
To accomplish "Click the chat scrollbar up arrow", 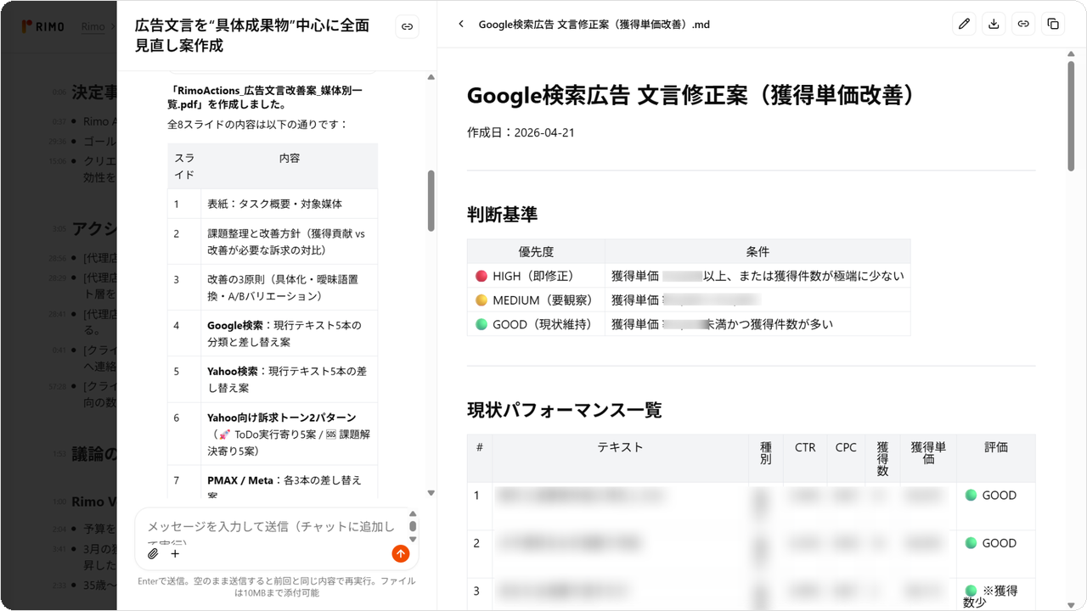I will click(x=431, y=77).
